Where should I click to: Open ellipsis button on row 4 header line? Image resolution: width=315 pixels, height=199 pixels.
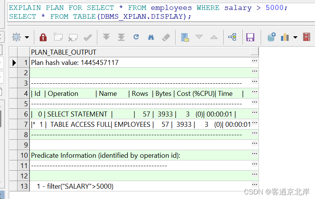(255, 92)
